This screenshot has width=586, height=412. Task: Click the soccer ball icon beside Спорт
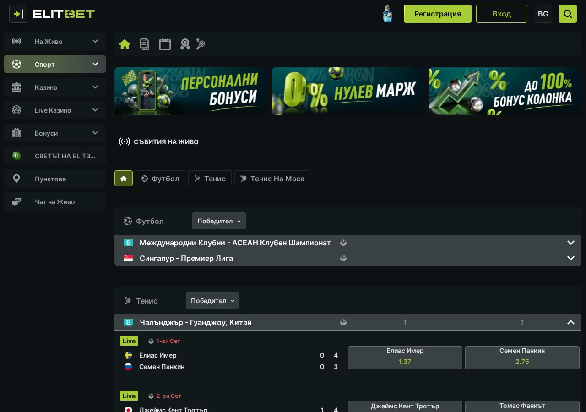tap(16, 64)
